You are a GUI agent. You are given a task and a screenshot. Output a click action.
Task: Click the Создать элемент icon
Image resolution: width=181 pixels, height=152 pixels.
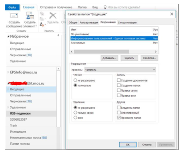point(30,16)
